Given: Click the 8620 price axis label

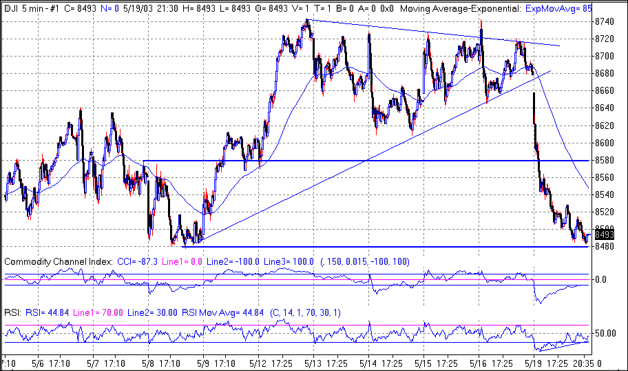Looking at the screenshot, I should pyautogui.click(x=605, y=126).
